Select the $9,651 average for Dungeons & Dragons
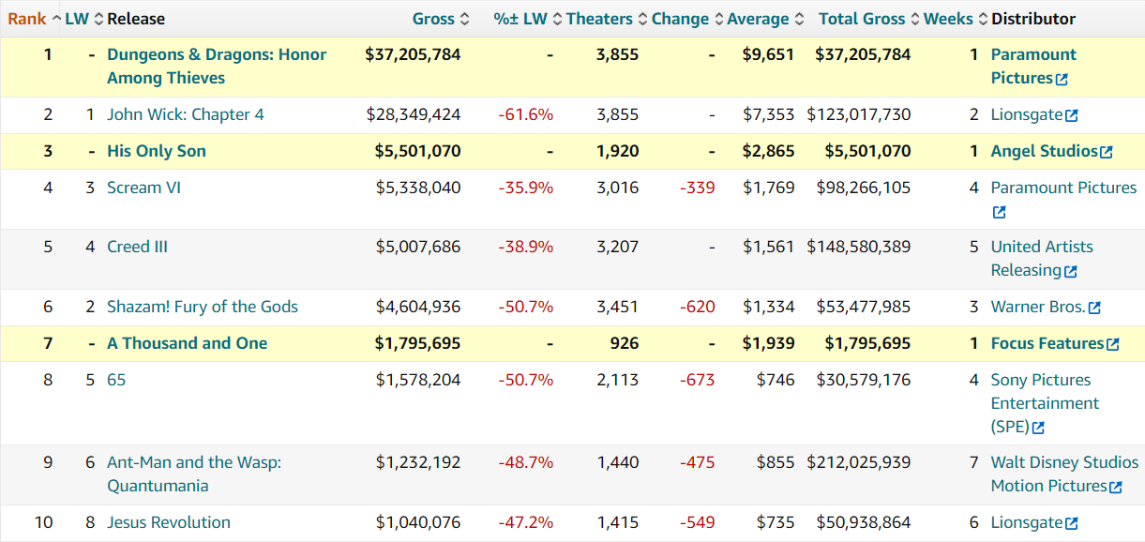The height and width of the screenshot is (542, 1145). 768,54
